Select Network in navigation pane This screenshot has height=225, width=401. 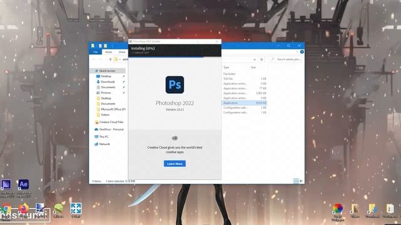pos(102,144)
